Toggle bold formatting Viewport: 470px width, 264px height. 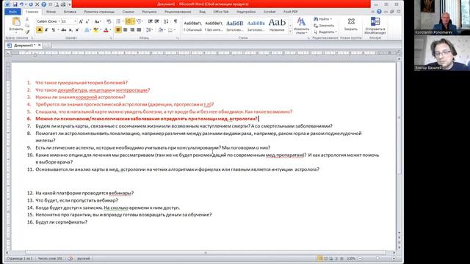tap(39, 30)
